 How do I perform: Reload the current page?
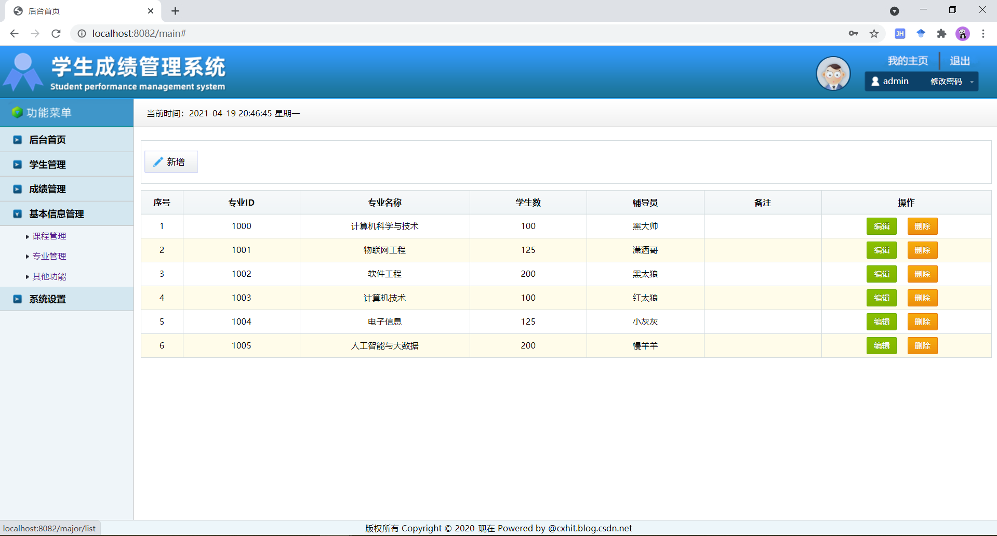[56, 34]
